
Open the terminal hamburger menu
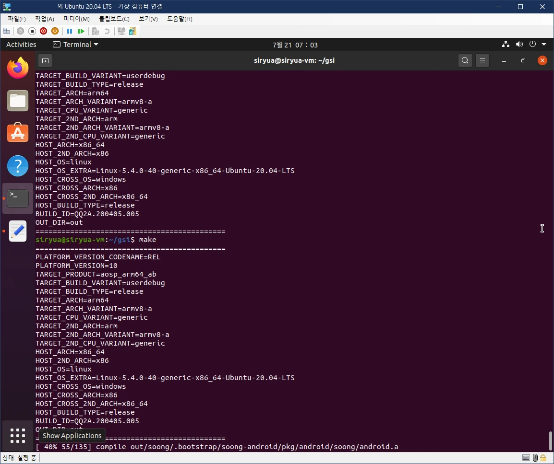coord(482,60)
